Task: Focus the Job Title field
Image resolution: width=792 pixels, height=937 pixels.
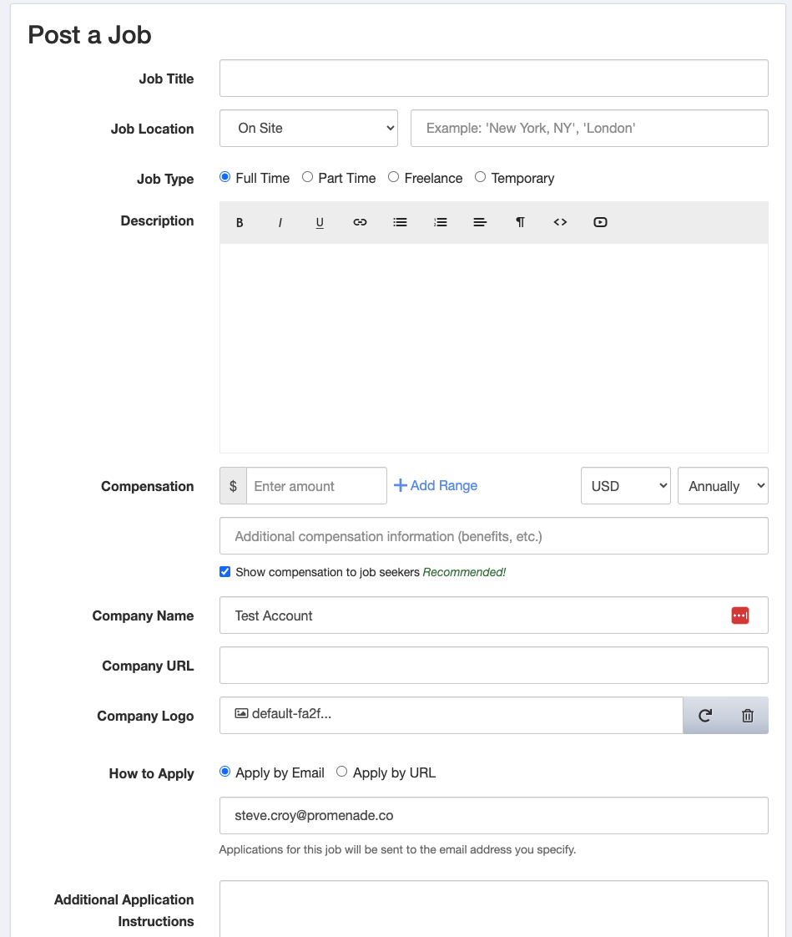Action: [494, 79]
